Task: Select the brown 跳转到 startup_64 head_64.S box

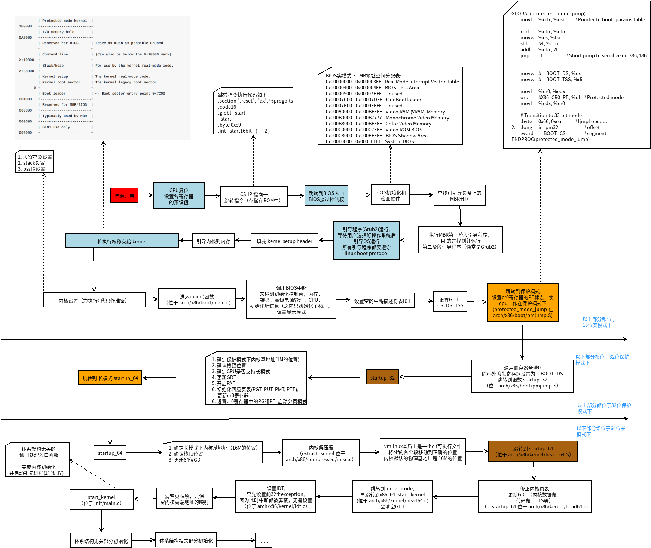Action: (533, 451)
